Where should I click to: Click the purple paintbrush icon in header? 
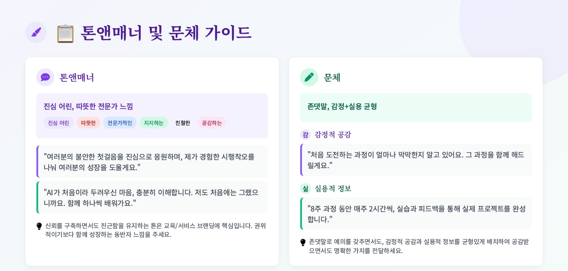[36, 32]
